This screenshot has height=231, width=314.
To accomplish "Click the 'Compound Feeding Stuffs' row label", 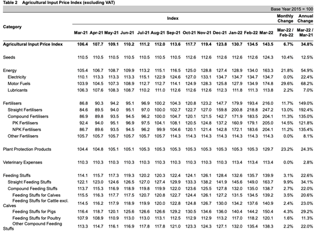I will tap(32, 189).
